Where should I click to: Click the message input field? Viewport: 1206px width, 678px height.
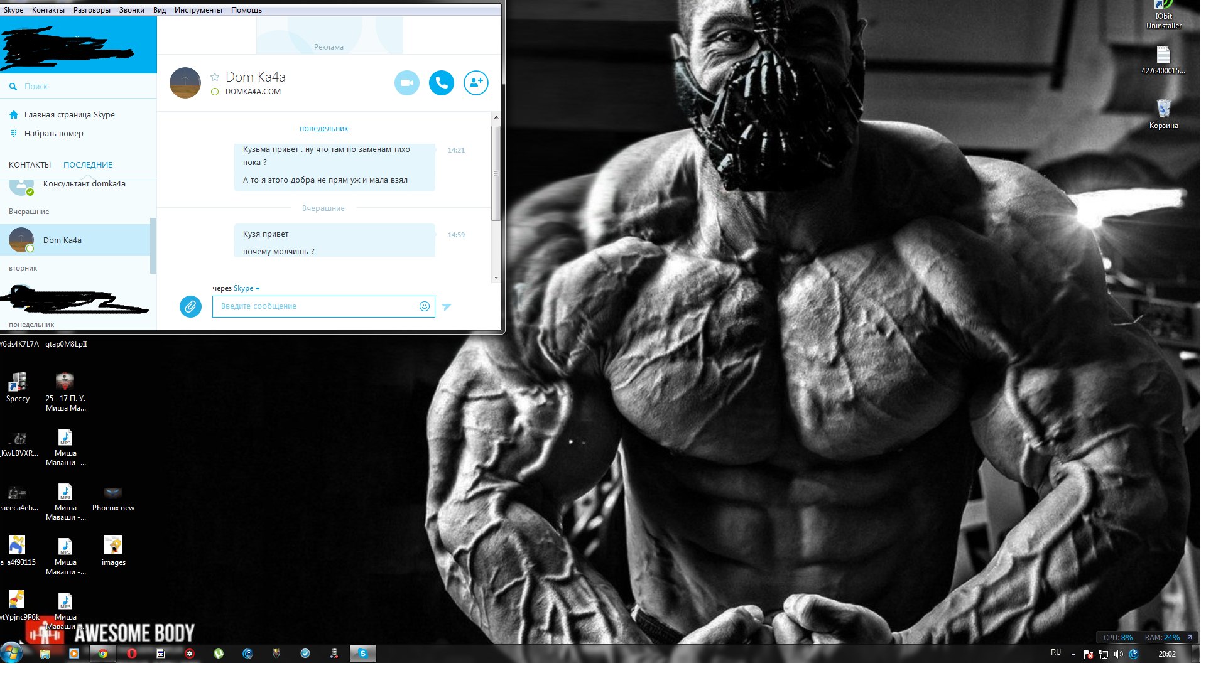pos(314,306)
